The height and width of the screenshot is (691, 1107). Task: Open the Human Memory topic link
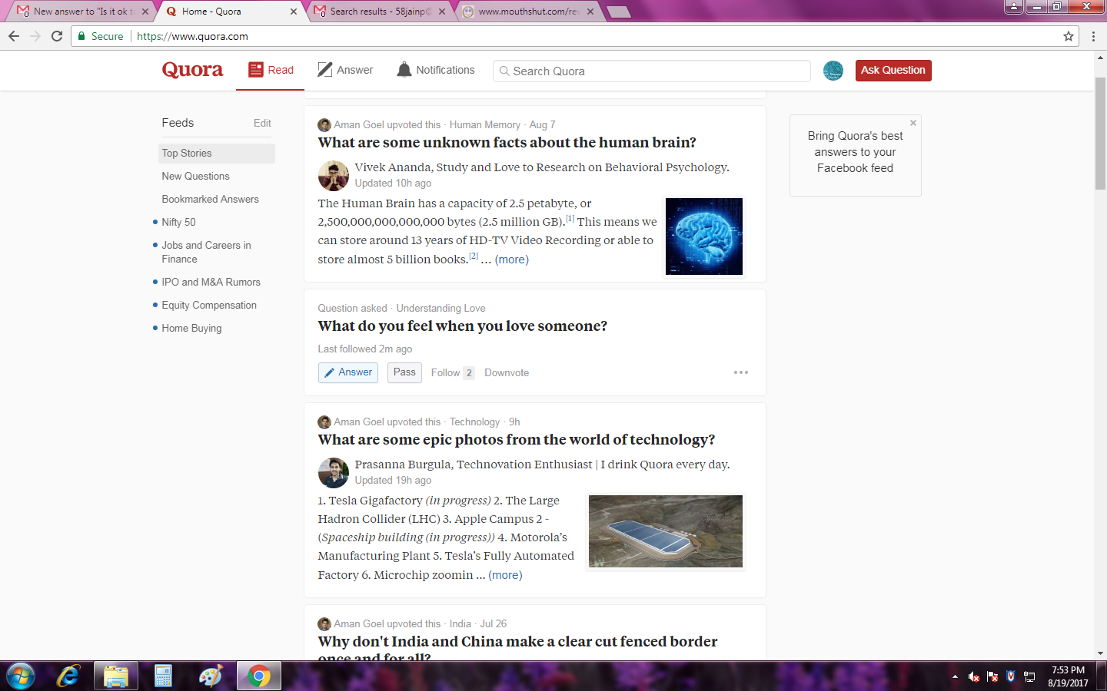click(485, 124)
